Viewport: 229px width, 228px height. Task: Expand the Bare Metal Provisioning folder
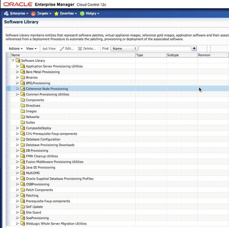tap(17, 72)
